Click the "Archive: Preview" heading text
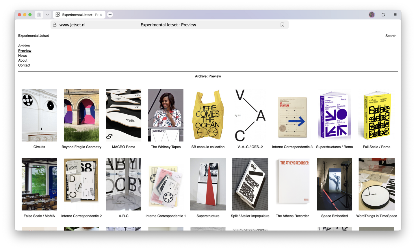This screenshot has width=416, height=250. point(208,76)
